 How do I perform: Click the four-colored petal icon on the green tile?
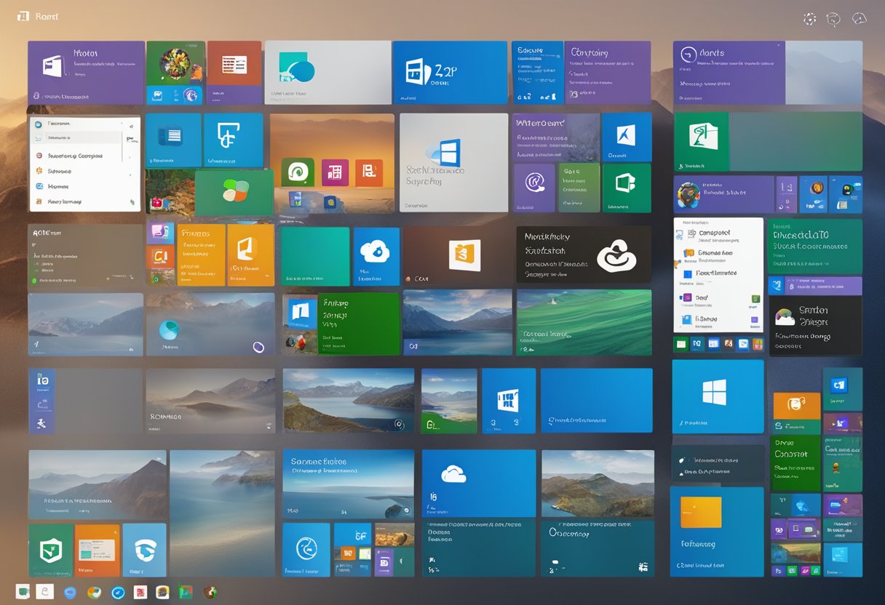point(234,190)
